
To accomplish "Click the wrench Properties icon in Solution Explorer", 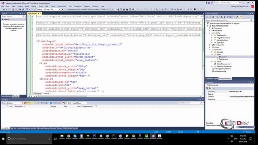I will click(x=237, y=17).
